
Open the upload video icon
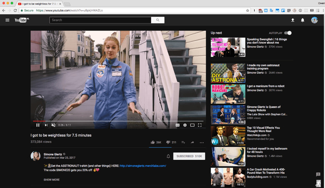click(292, 20)
